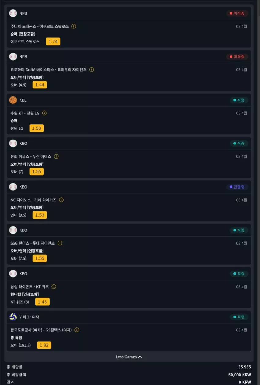Image resolution: width=260 pixels, height=385 pixels.
Task: Click the 1.53 odds for 언더 (9.5)
Action: 40,215
